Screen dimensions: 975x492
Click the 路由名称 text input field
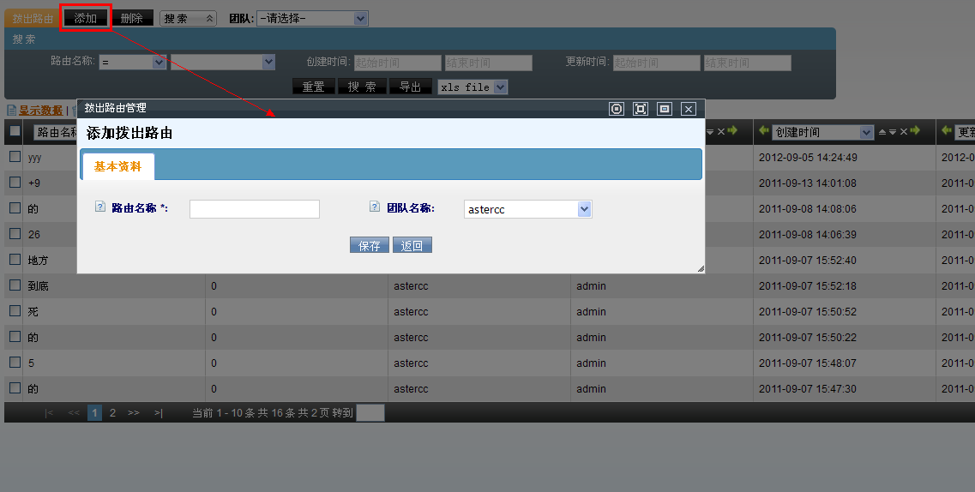click(254, 209)
